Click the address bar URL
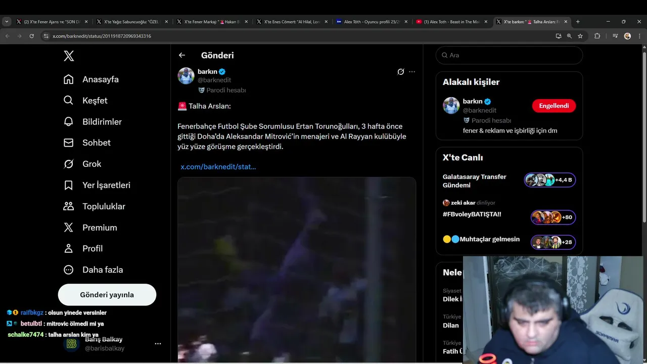The image size is (647, 364). pos(102,36)
